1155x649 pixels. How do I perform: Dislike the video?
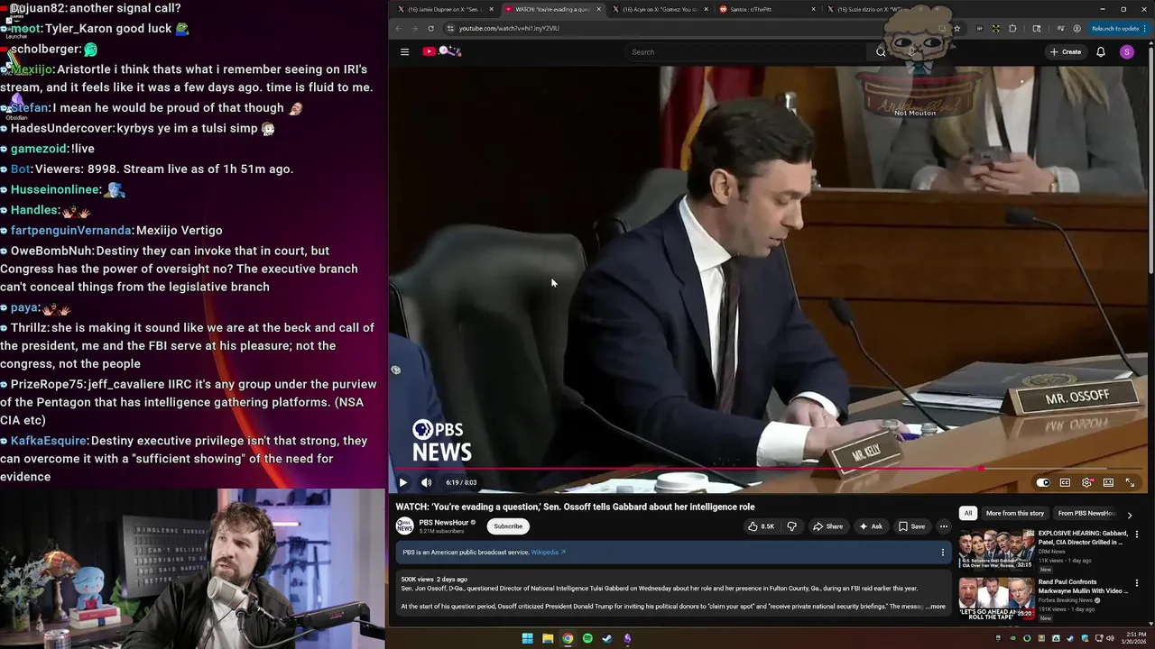(x=792, y=526)
